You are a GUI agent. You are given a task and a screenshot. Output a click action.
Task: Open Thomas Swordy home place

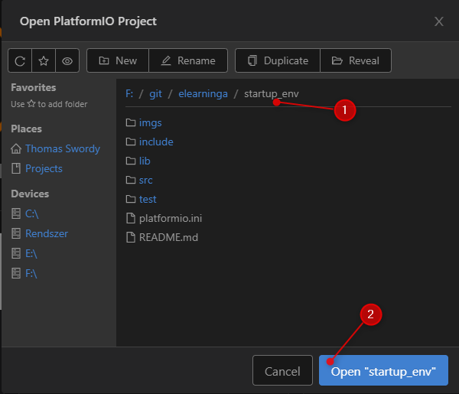[x=63, y=148]
